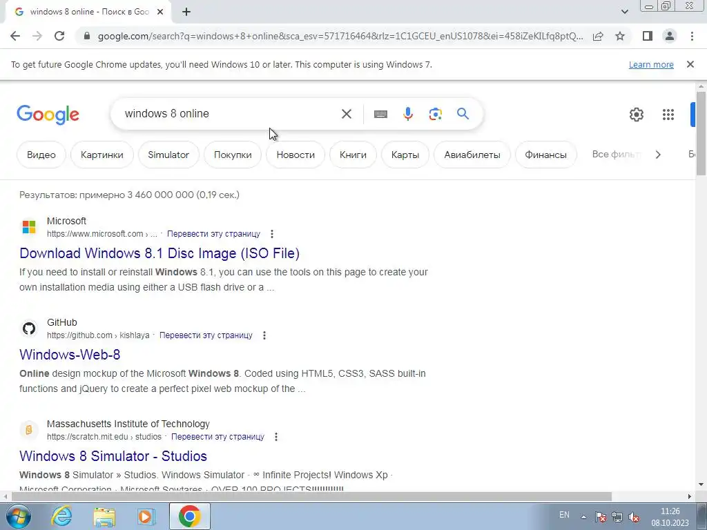This screenshot has height=530, width=707.
Task: Open a new browser tab
Action: coord(186,12)
